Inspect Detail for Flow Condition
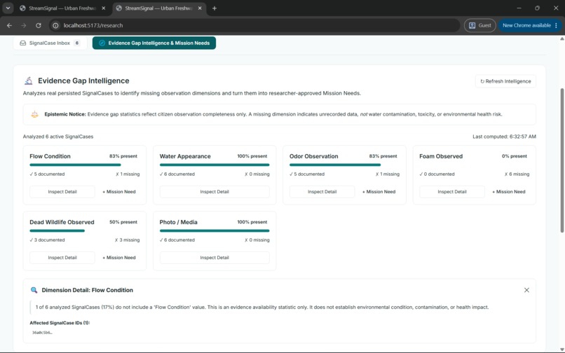 tap(62, 192)
